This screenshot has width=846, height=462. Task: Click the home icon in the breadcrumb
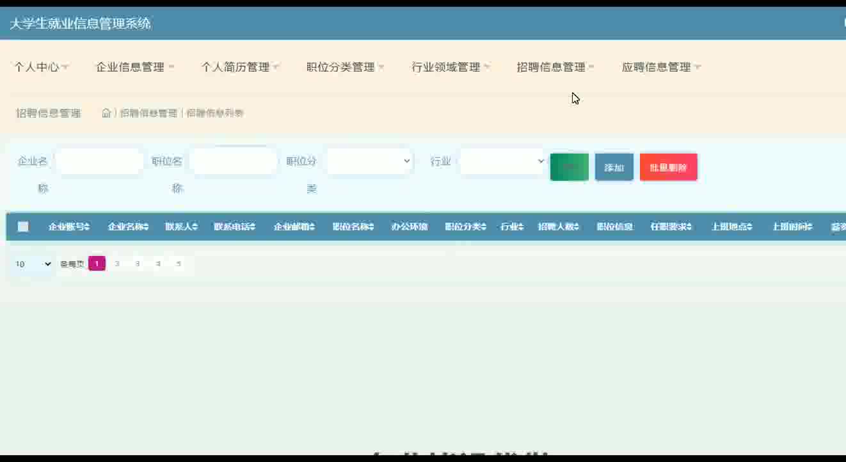coord(106,113)
